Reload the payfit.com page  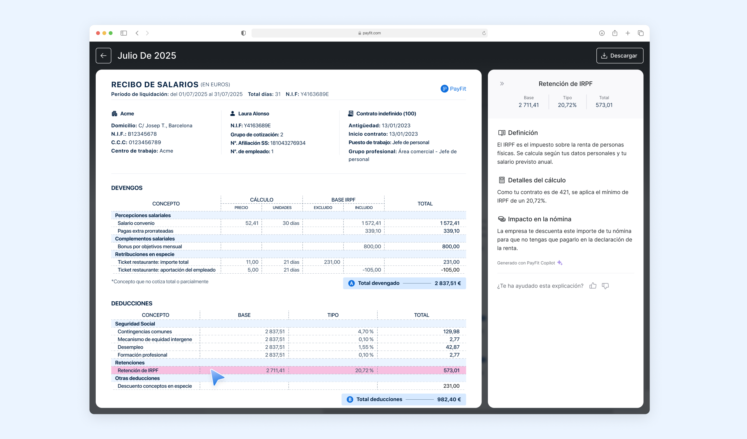pyautogui.click(x=484, y=33)
